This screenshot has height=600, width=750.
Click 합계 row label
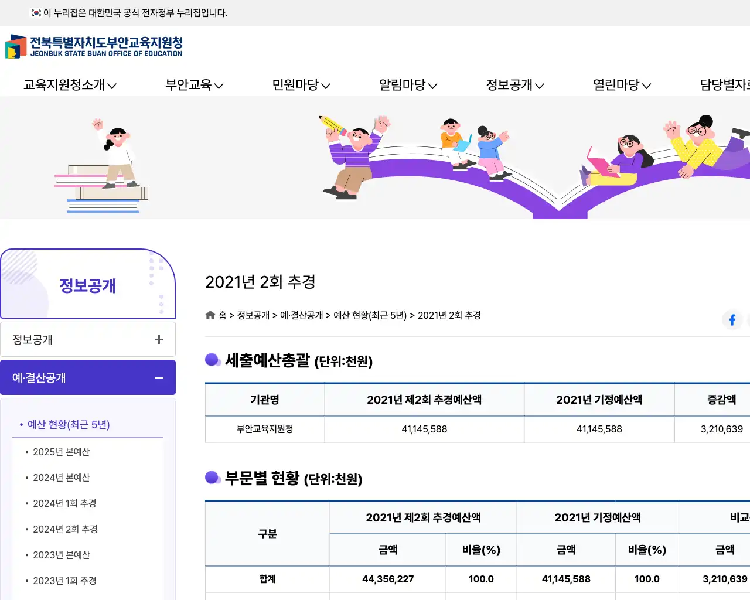click(x=268, y=579)
